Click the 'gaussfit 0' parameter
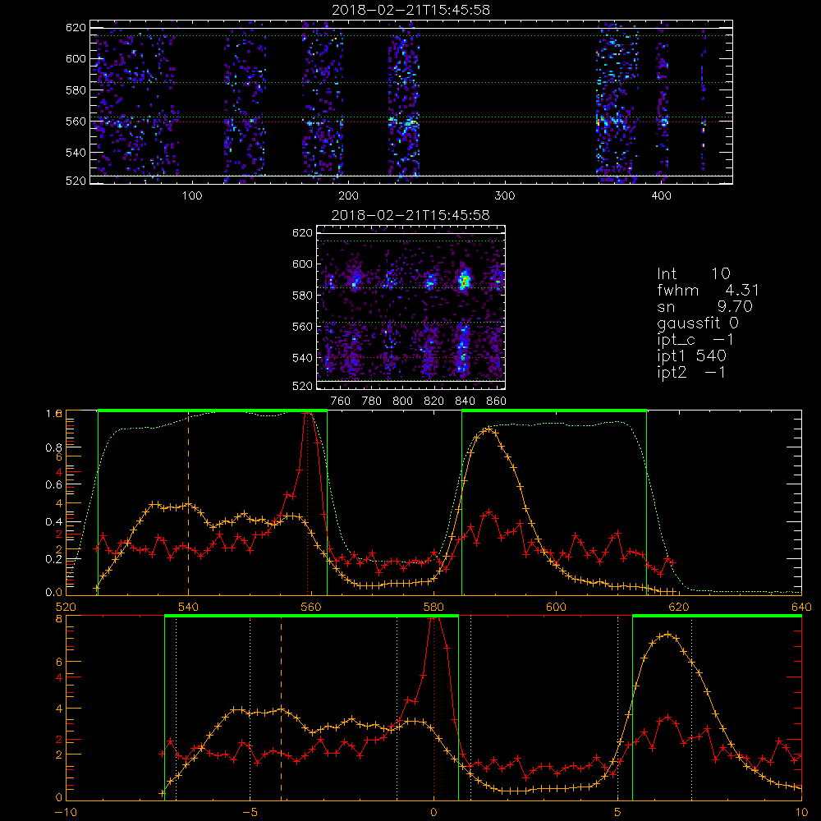The width and height of the screenshot is (821, 821). click(x=697, y=323)
